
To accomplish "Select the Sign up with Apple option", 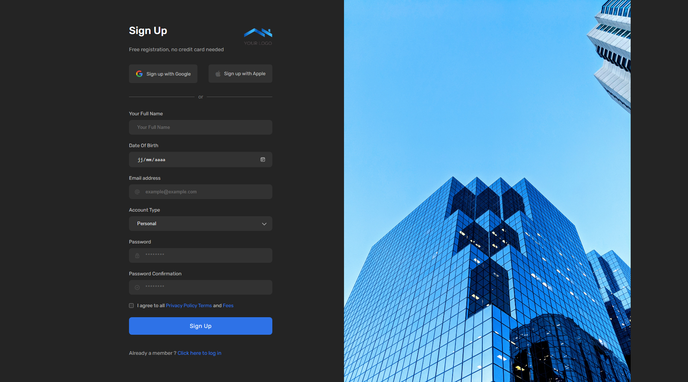I will click(240, 73).
